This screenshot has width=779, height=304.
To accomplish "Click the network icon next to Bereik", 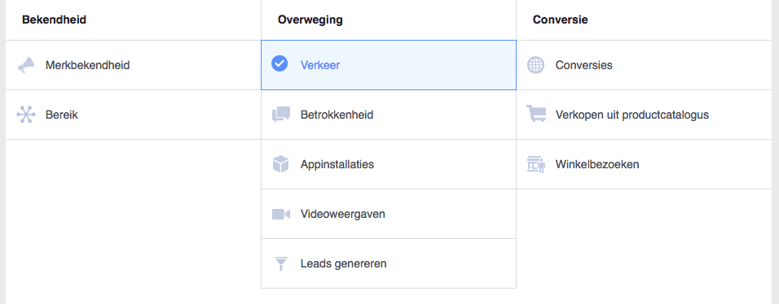I will tap(26, 115).
